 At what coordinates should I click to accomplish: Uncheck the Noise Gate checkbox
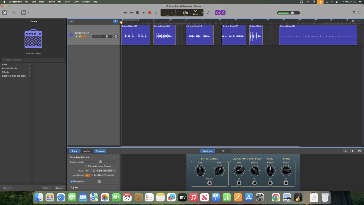[71, 182]
